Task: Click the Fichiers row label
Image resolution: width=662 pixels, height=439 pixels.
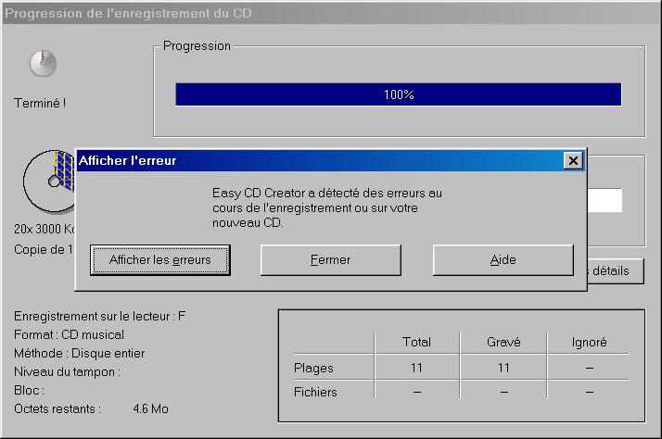Action: 315,392
